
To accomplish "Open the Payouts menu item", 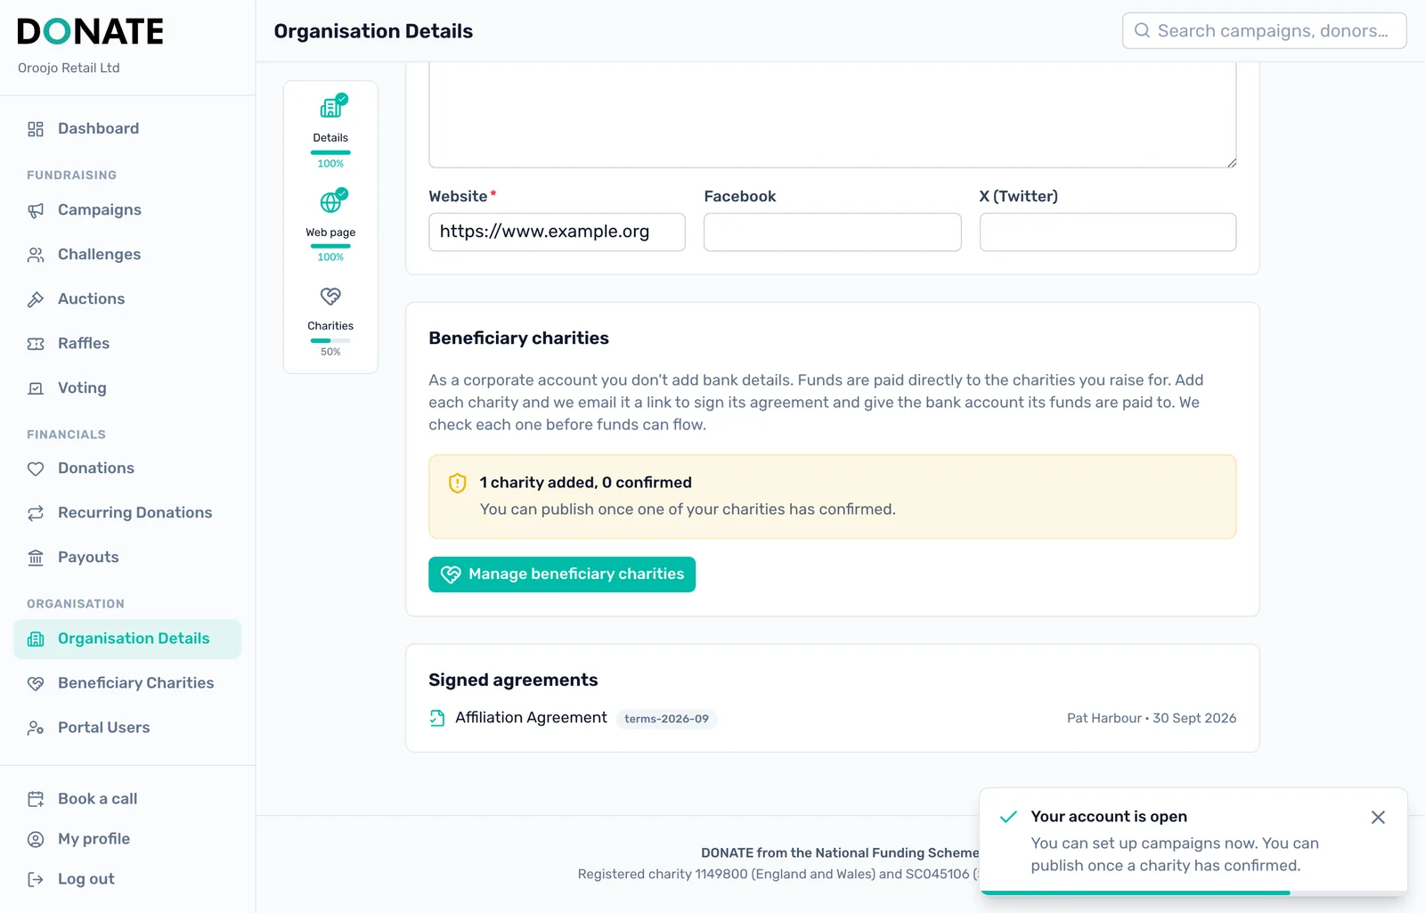I will tap(127, 558).
